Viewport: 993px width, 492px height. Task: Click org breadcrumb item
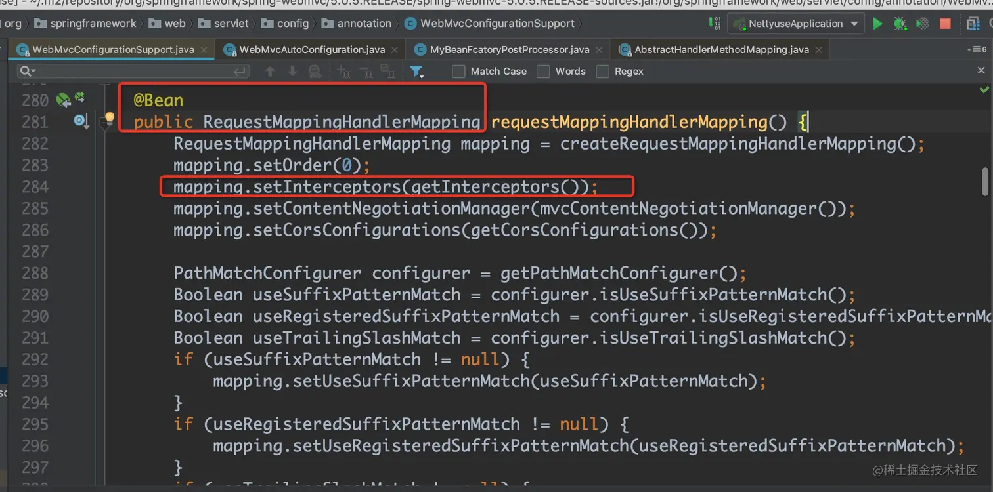click(x=13, y=24)
